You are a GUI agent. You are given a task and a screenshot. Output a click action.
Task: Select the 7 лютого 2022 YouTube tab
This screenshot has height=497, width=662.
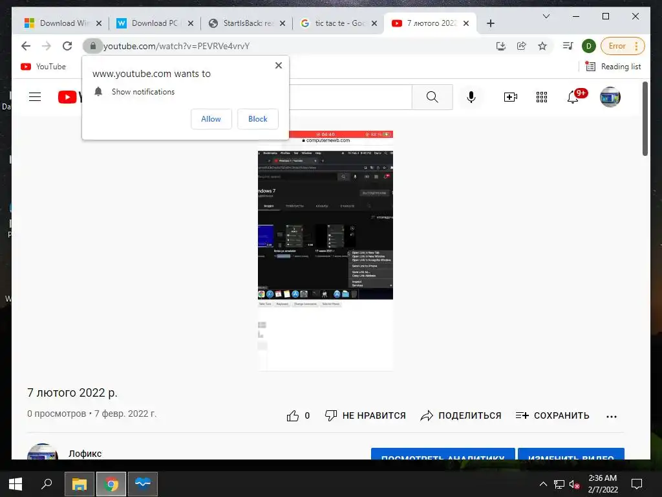[x=427, y=23]
